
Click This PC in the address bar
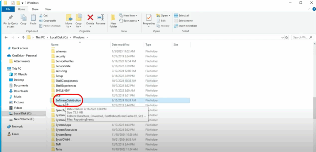(x=40, y=37)
